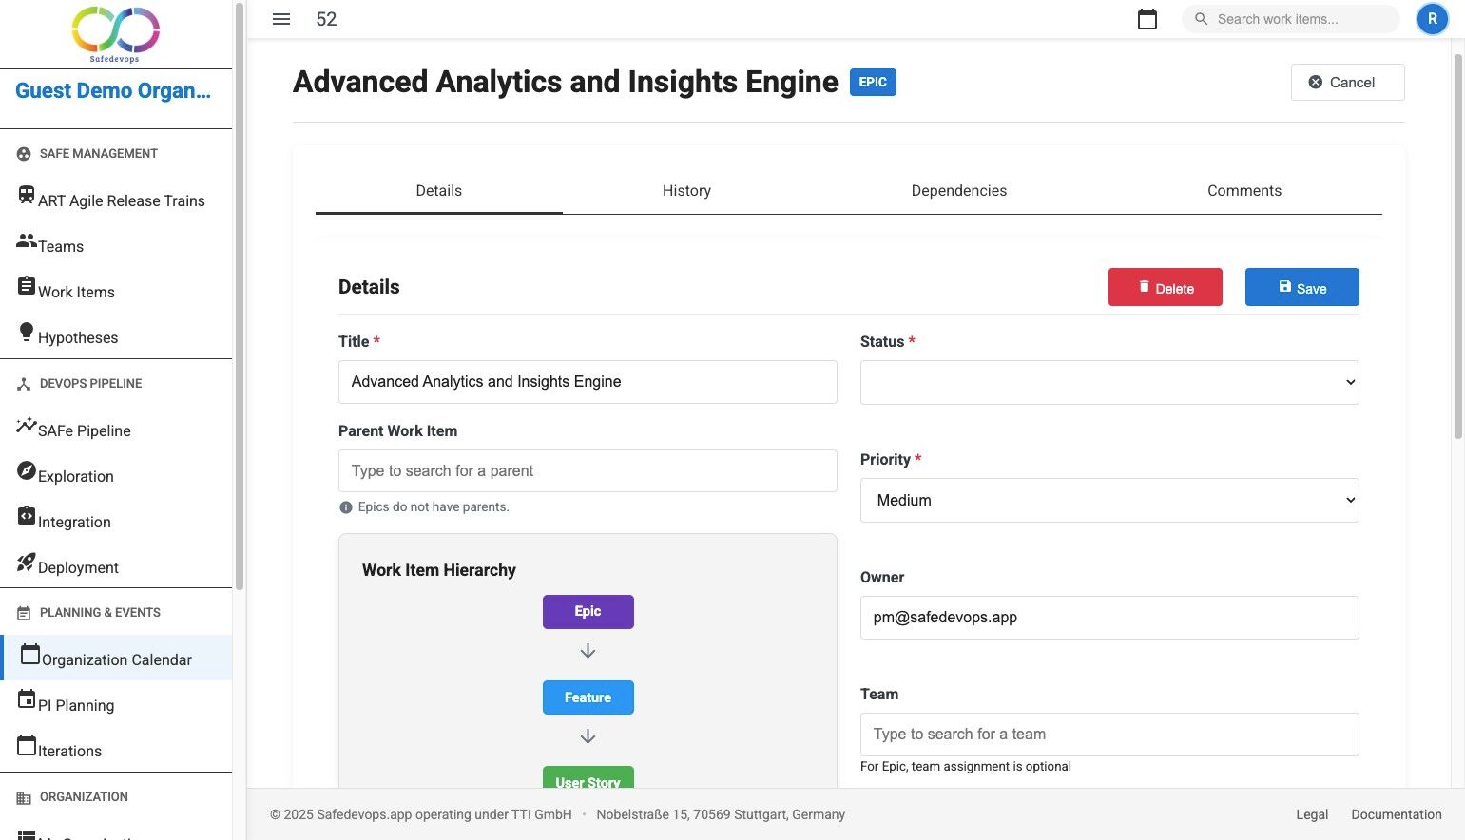Viewport: 1465px width, 840px height.
Task: Click the Teams people icon
Action: coord(27,240)
